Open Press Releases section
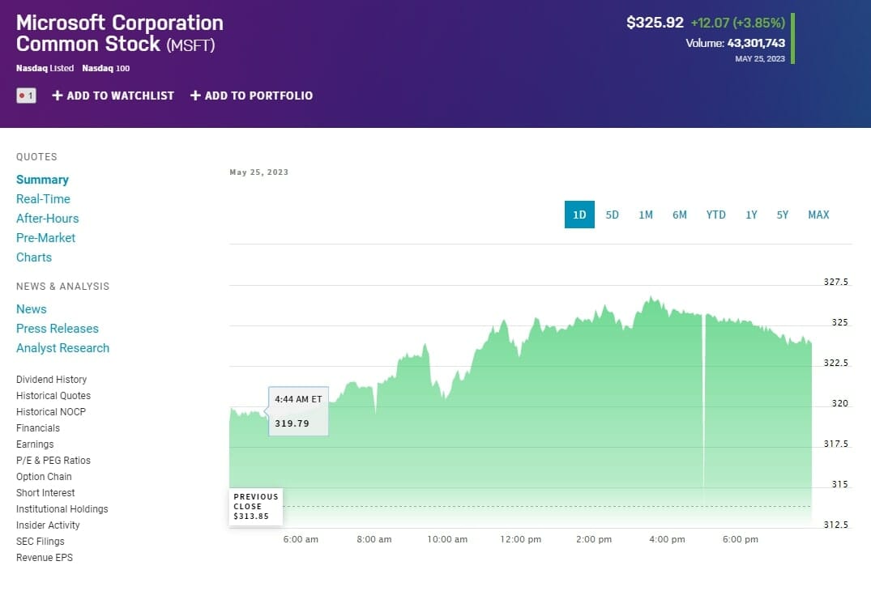This screenshot has width=871, height=591. click(x=57, y=329)
